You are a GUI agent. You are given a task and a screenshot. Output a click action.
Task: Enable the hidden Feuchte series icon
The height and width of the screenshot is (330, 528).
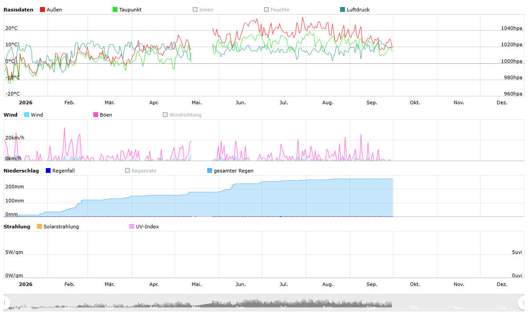coord(266,10)
